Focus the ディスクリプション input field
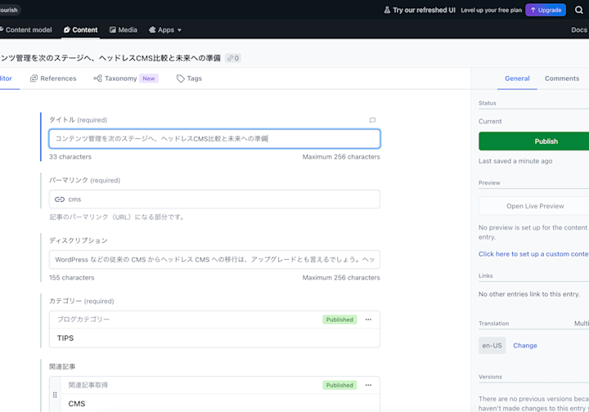The height and width of the screenshot is (412, 589). point(214,260)
